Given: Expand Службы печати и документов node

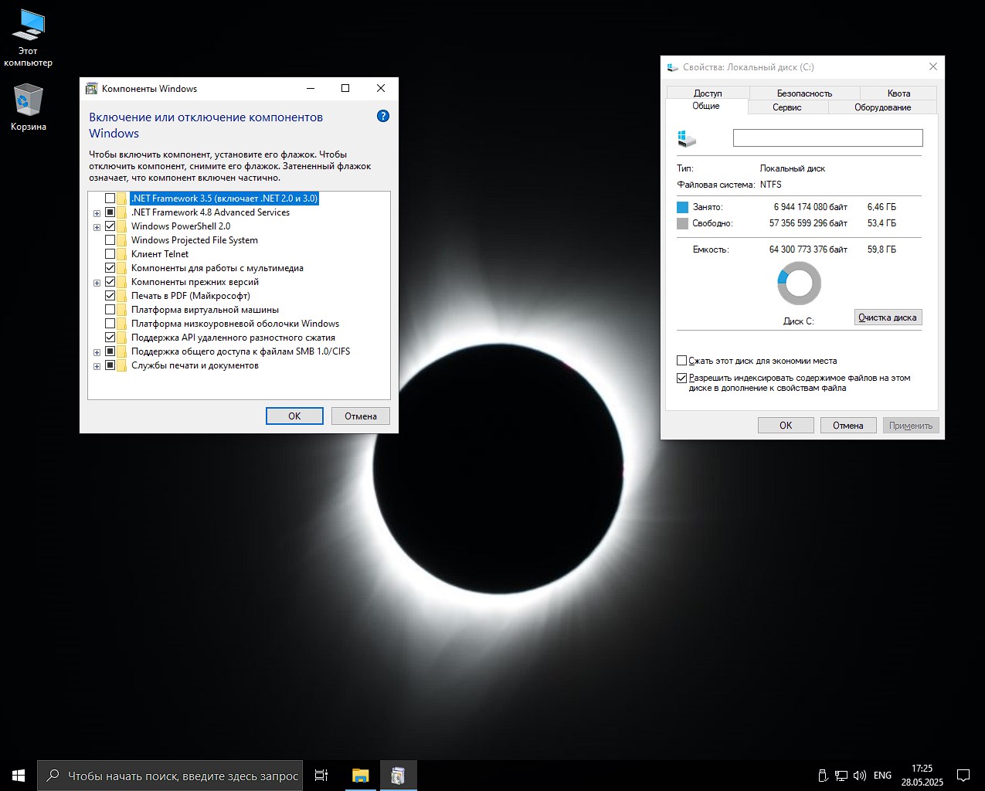Looking at the screenshot, I should 97,366.
